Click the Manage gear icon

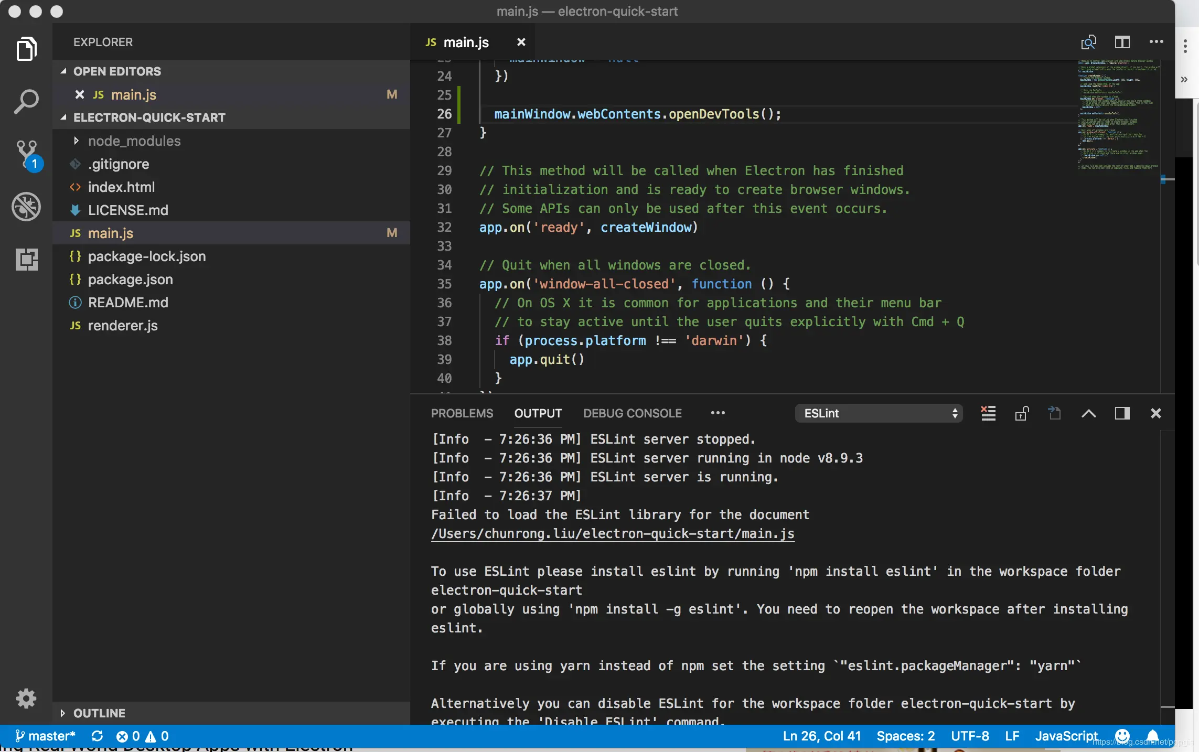click(26, 698)
